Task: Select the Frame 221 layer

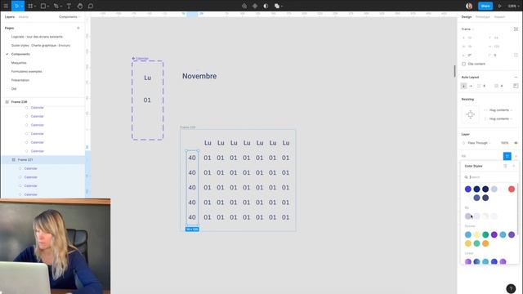Action: click(x=25, y=160)
